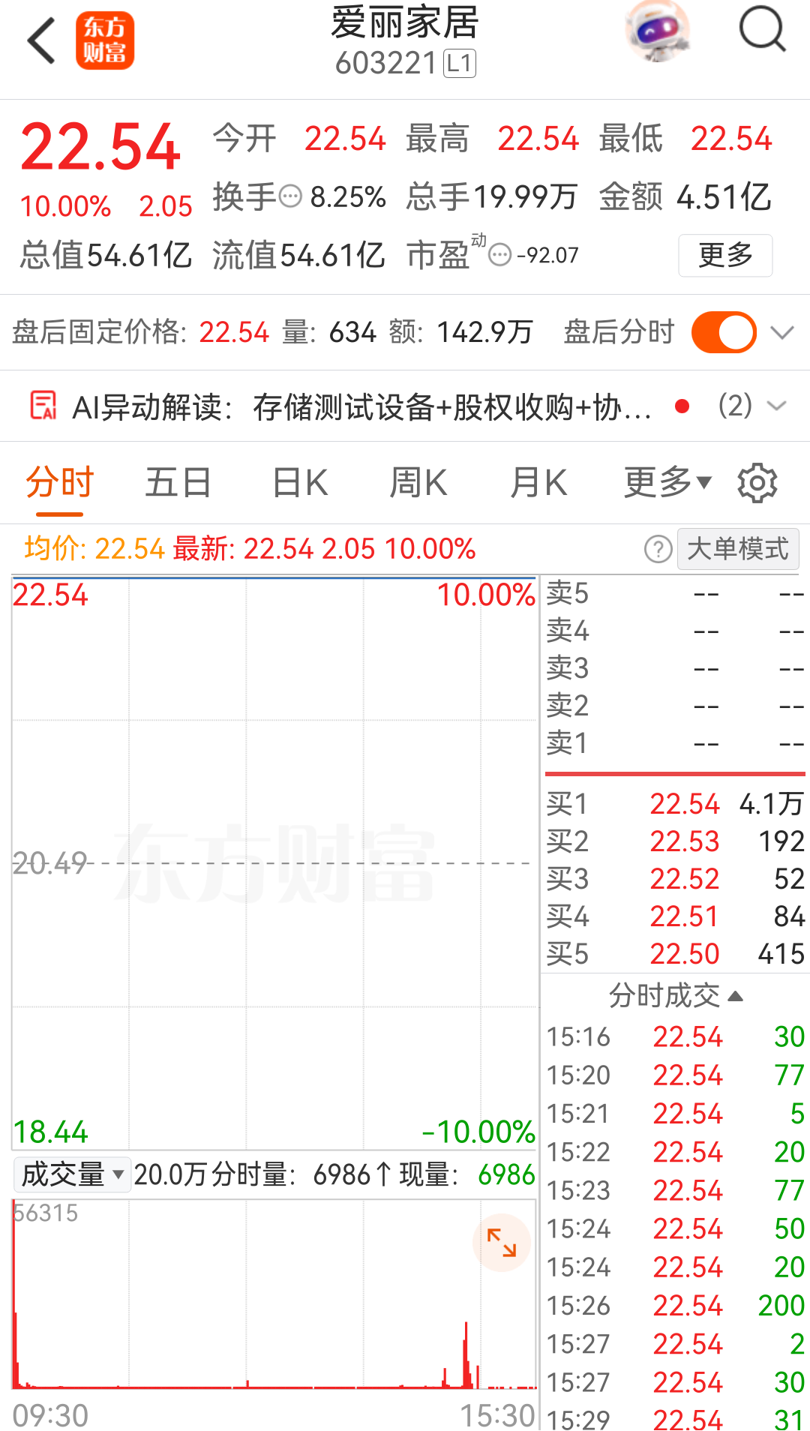
Task: Tap the 卖1 empty order row
Action: pos(675,743)
